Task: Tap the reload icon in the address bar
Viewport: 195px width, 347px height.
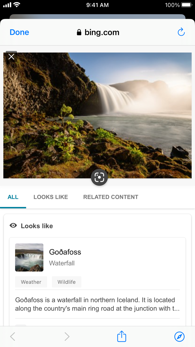Action: [181, 32]
